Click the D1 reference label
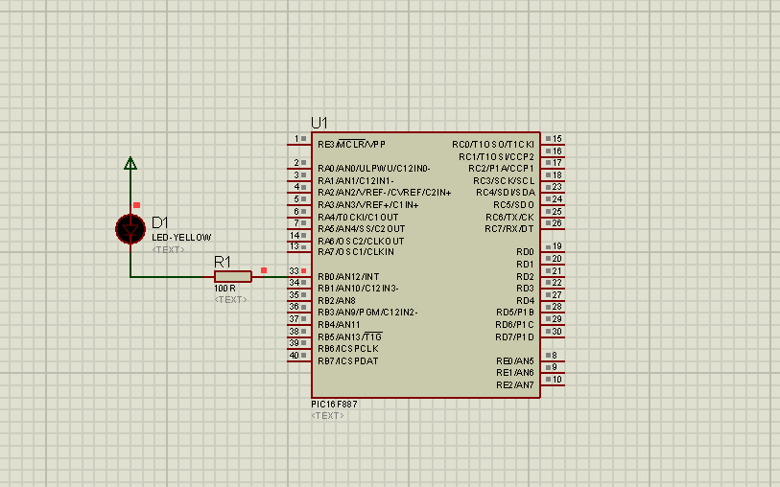Viewport: 780px width, 487px height. pos(160,222)
